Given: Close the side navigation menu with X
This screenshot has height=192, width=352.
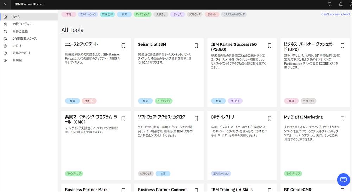Looking at the screenshot, I should [5, 4].
